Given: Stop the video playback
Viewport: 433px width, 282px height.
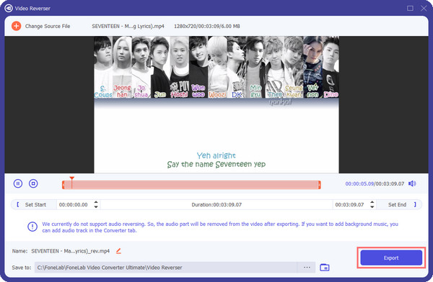Looking at the screenshot, I should point(33,183).
